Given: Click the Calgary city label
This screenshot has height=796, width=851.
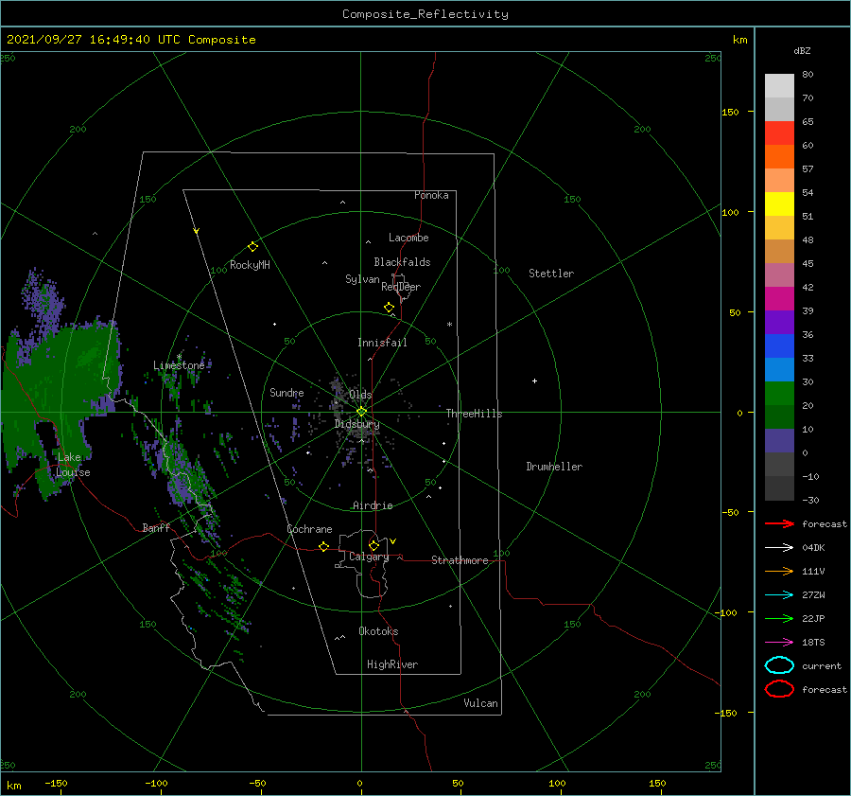Looking at the screenshot, I should point(369,557).
